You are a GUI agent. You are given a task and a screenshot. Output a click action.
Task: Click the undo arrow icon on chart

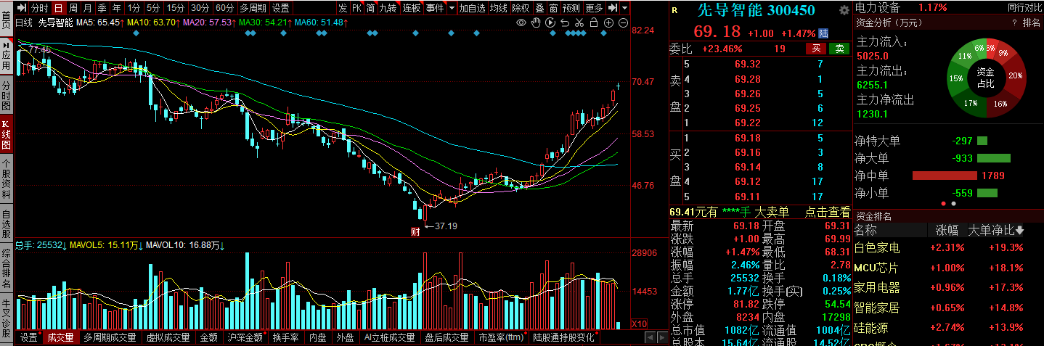coord(565,23)
